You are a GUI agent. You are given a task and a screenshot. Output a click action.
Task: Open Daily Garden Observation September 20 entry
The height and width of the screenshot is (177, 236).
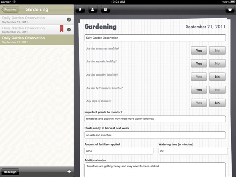[37, 30]
